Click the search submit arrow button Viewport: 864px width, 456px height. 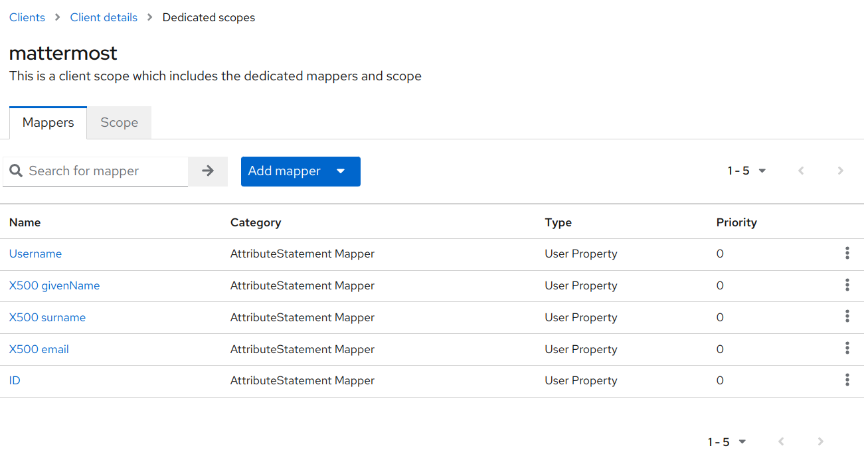point(208,171)
